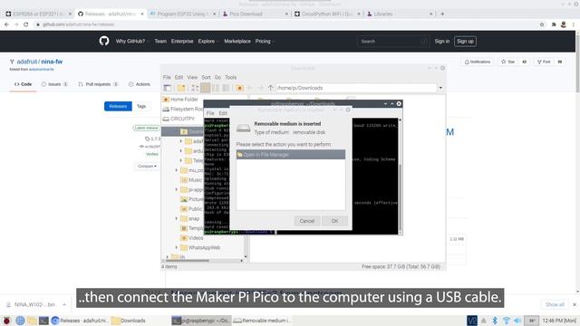Switch to the Actions repository tab
Viewport: 580px width, 326px height.
pyautogui.click(x=139, y=84)
